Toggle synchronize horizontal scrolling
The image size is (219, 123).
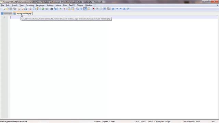pos(73,9)
